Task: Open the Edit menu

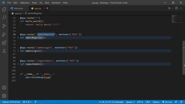Action: (15, 3)
